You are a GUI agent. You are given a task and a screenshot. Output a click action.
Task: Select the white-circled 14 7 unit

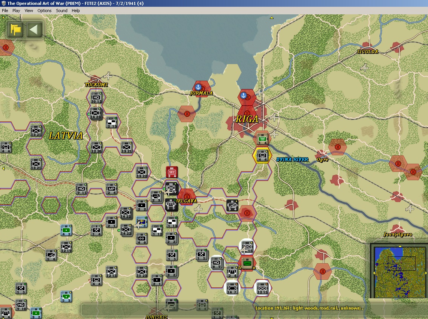tap(232, 288)
